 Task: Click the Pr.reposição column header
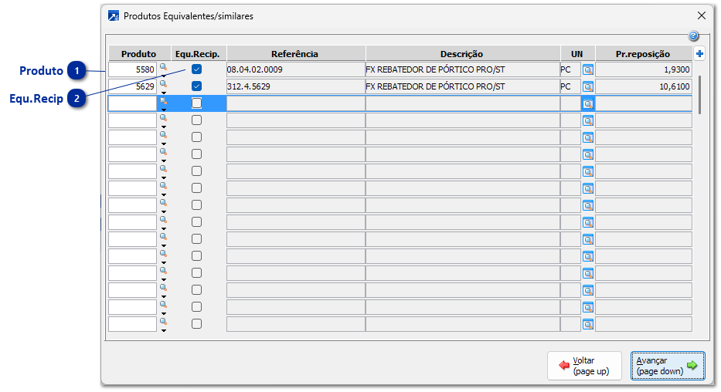tap(643, 54)
